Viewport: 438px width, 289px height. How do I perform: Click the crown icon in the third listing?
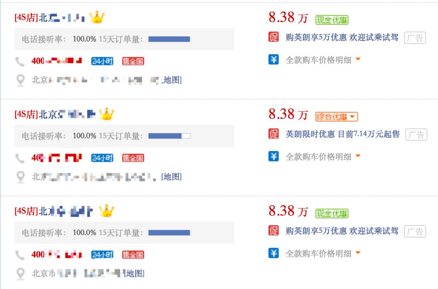[x=107, y=211]
